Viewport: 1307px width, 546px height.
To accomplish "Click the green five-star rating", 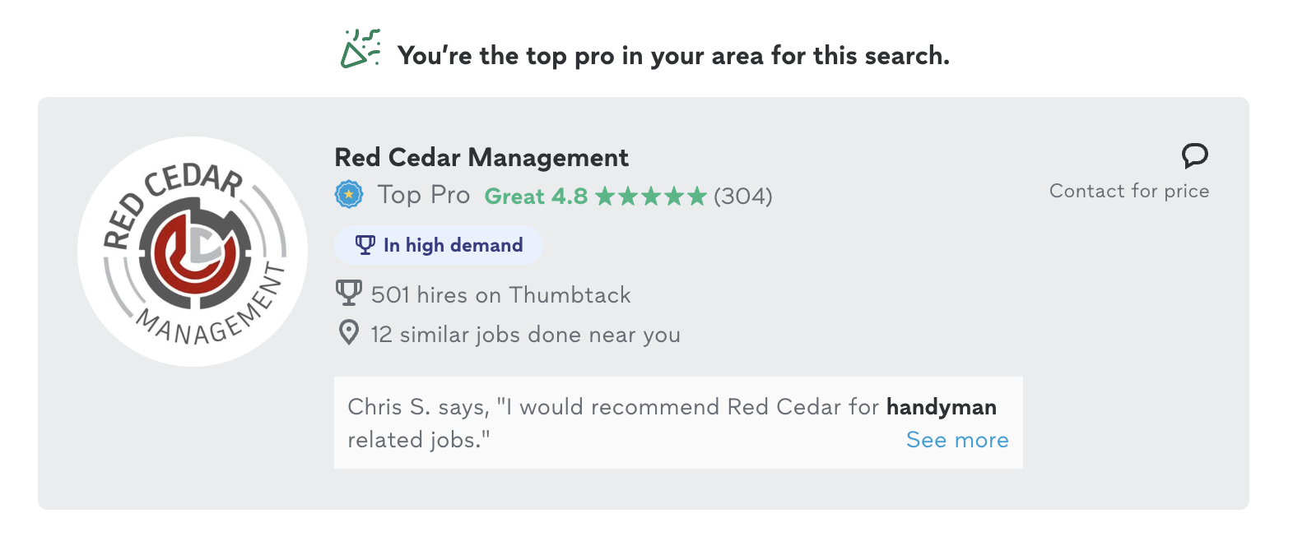I will 651,197.
